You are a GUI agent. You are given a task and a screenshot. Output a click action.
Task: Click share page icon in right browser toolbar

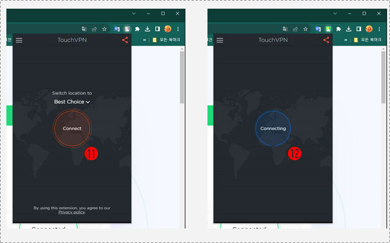295,29
